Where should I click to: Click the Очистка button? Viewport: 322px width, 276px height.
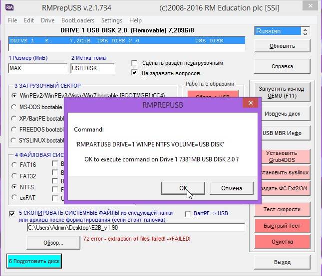(282, 242)
